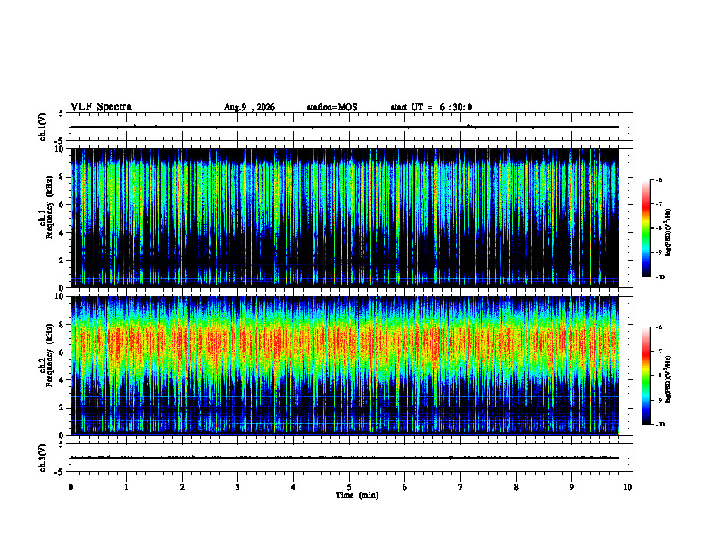Select the ch.1 colorbar log(PSD) label
707x546 pixels.
click(669, 233)
